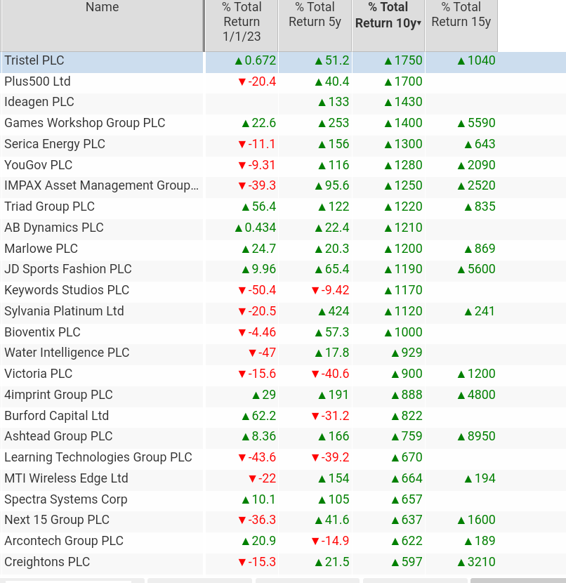Pick Arcontech Group PLC
This screenshot has width=566, height=583.
64,541
